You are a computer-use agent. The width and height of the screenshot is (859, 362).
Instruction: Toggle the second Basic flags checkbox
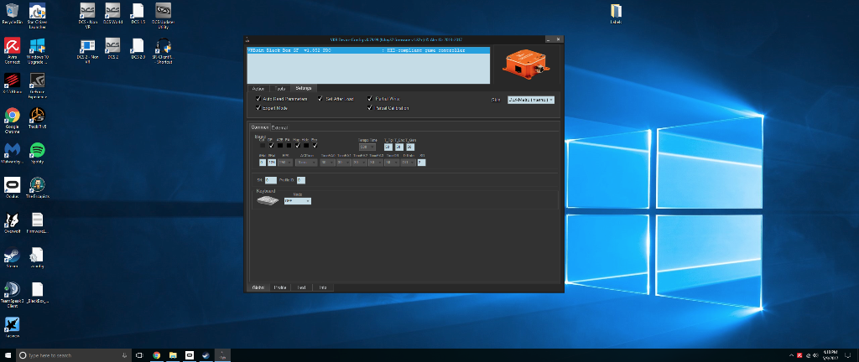[271, 146]
